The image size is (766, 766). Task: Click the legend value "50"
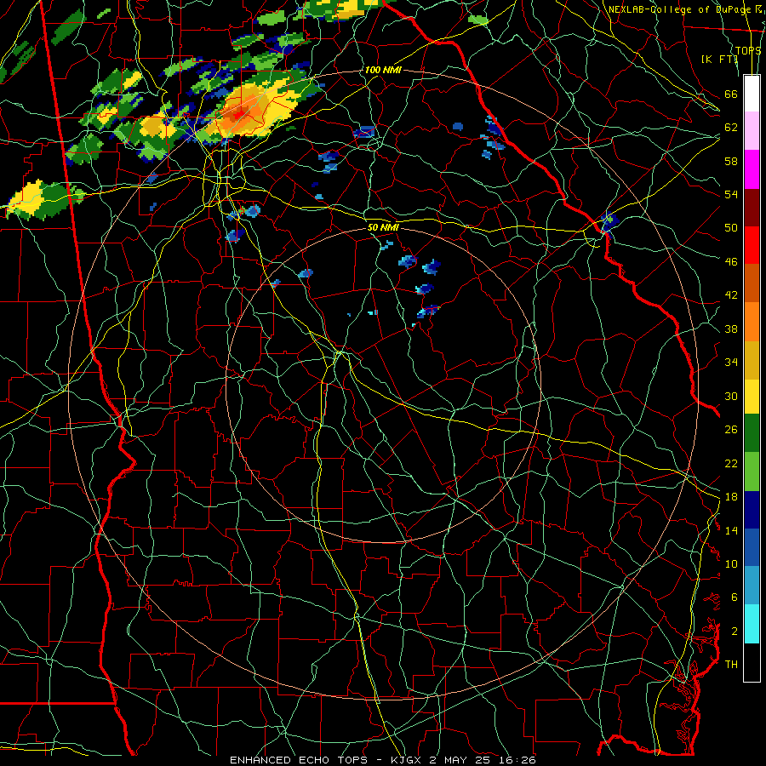coord(731,228)
